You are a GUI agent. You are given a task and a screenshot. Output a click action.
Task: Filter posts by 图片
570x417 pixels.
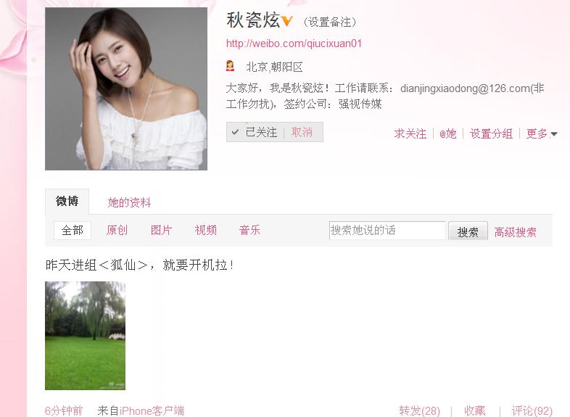pyautogui.click(x=161, y=230)
